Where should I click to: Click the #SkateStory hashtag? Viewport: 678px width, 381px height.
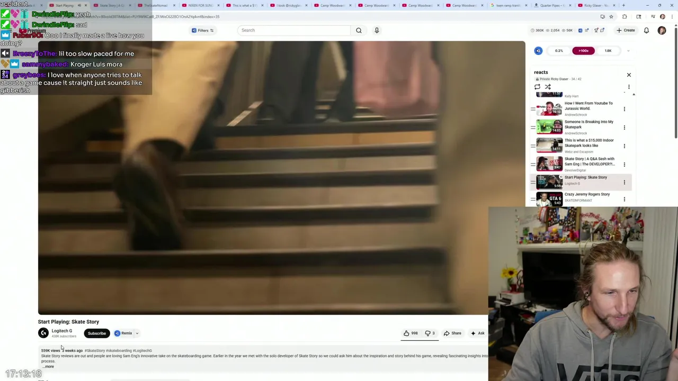click(x=94, y=350)
